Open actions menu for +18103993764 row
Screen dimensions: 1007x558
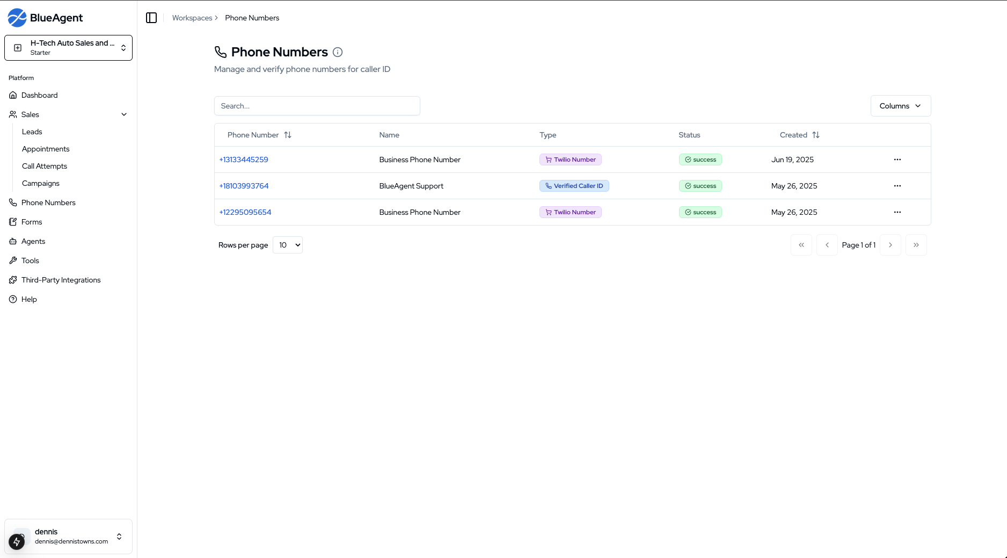[x=897, y=186]
